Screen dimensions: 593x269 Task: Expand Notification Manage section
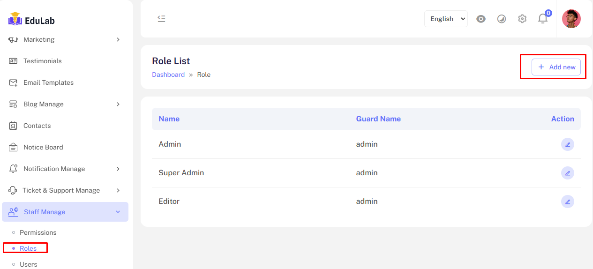click(x=118, y=169)
